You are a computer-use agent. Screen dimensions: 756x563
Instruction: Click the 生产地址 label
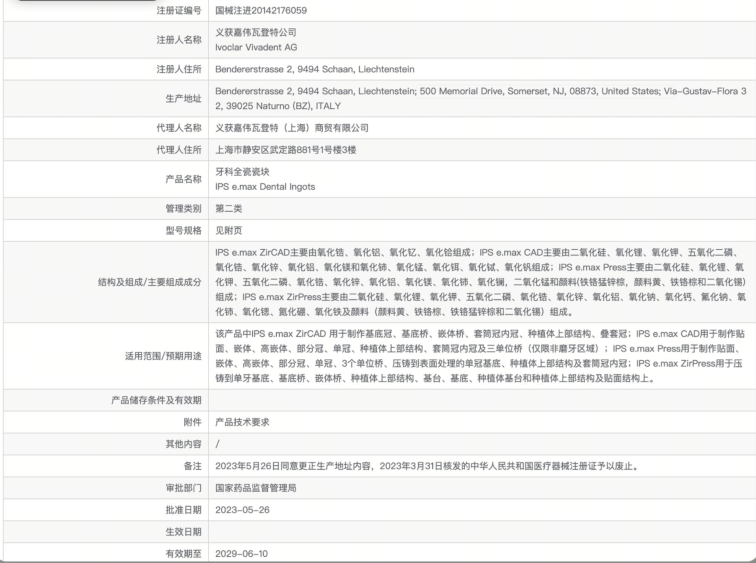click(184, 98)
